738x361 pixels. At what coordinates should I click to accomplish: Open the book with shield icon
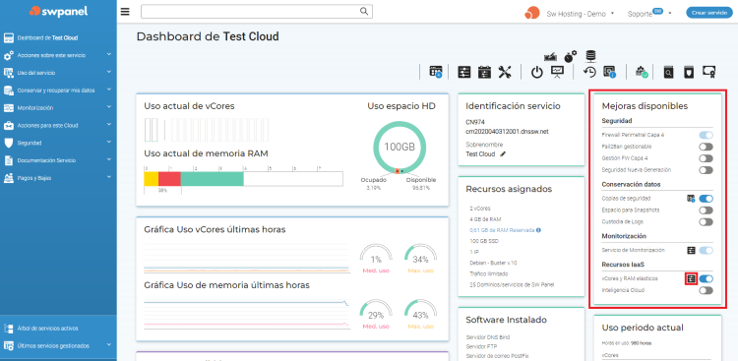coord(689,72)
